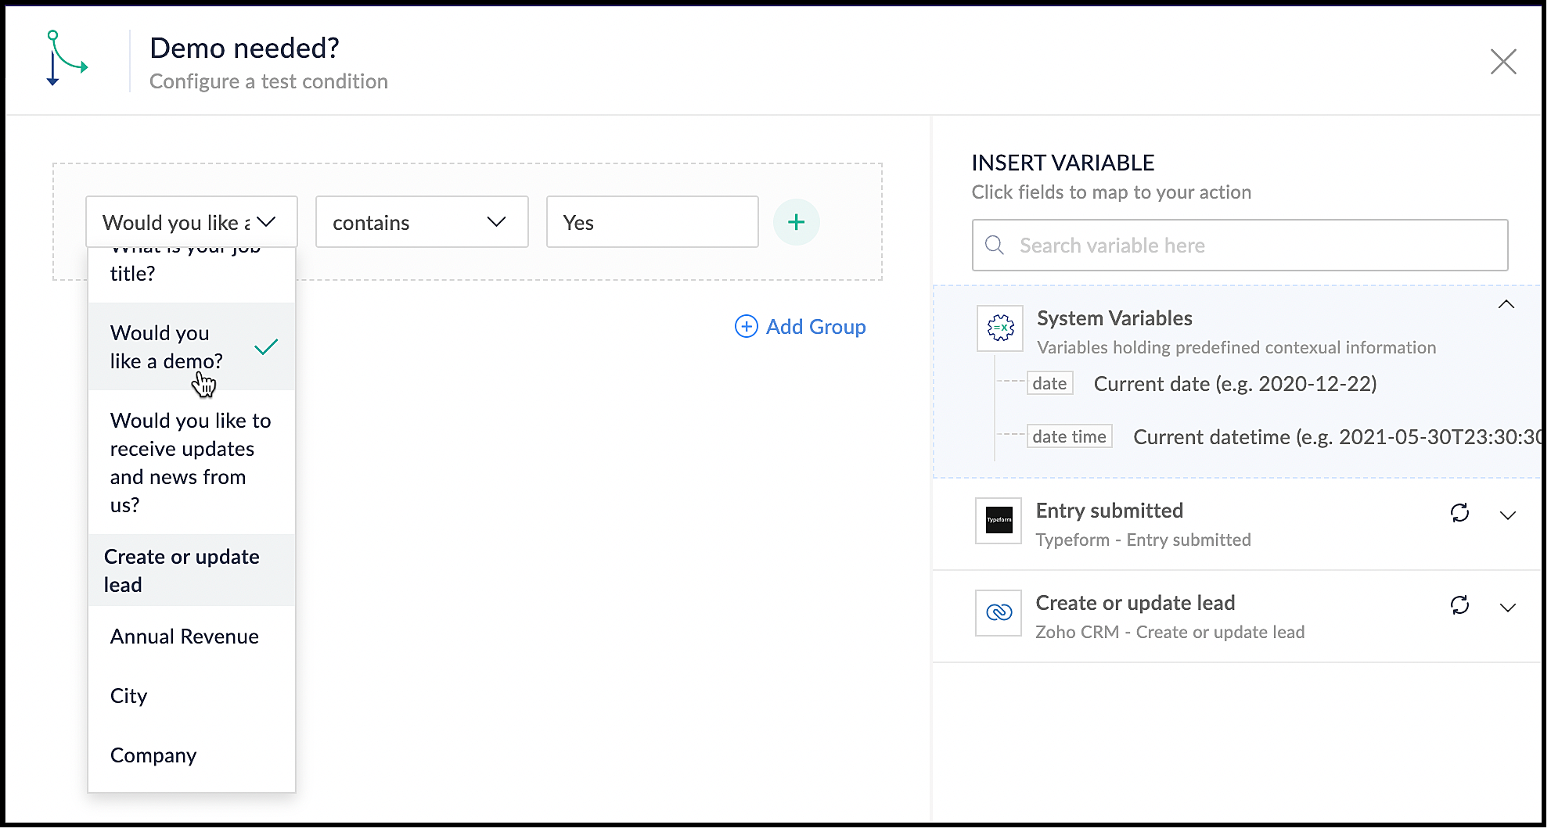Click the 'Current datetime' example text
The image size is (1551, 832).
click(x=1337, y=437)
